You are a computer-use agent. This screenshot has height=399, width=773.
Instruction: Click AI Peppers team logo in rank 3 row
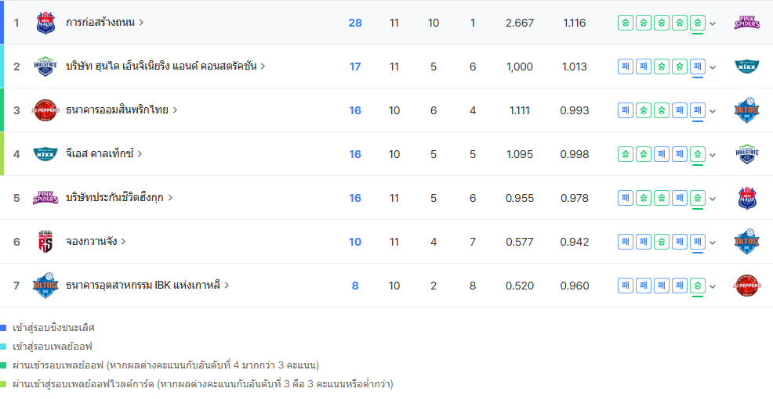tap(45, 110)
